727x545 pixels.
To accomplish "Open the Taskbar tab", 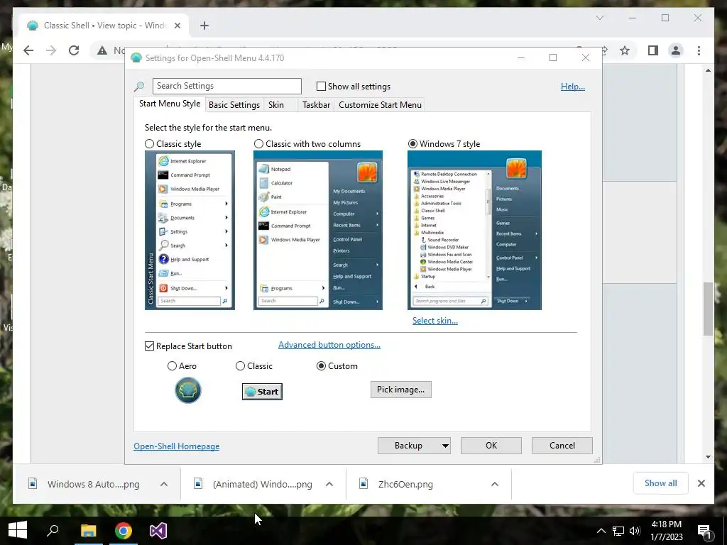I will 316,105.
